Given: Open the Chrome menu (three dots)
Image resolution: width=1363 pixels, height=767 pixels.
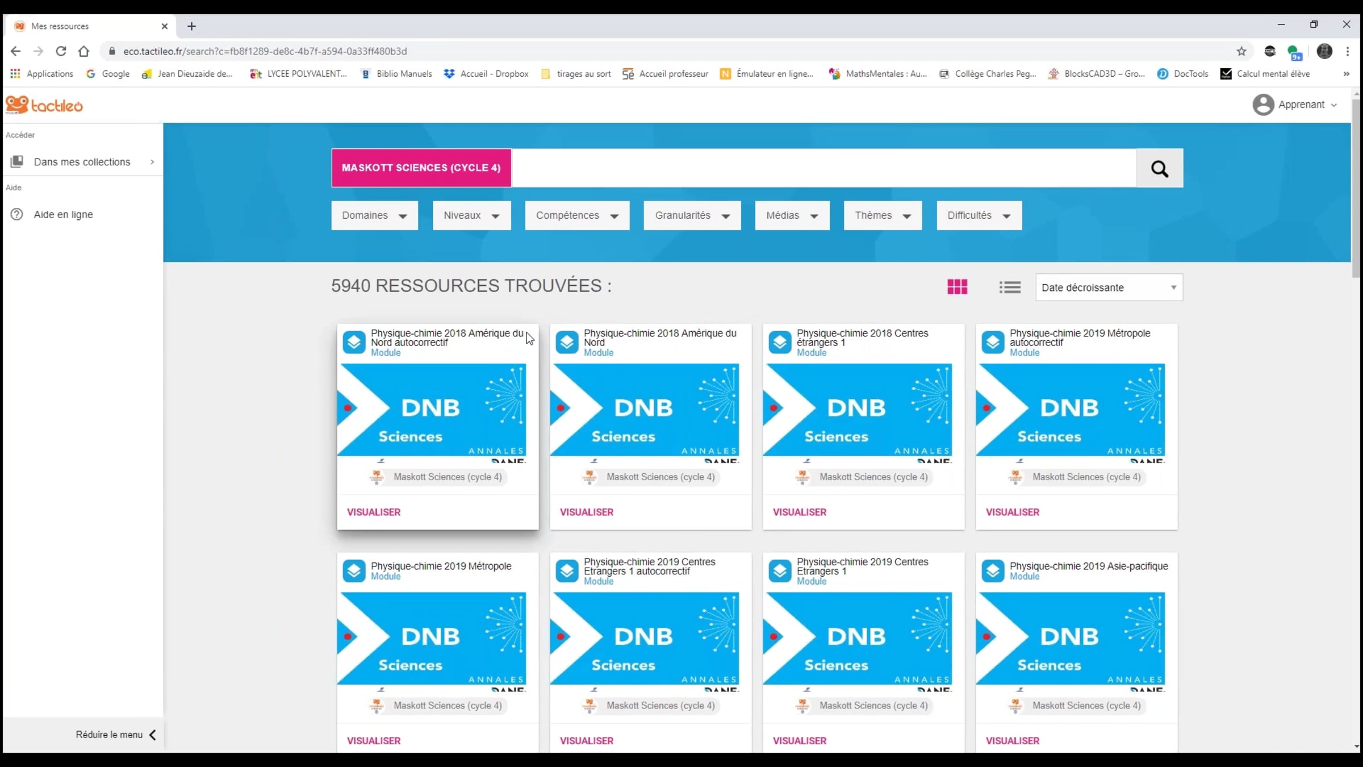Looking at the screenshot, I should [x=1347, y=51].
